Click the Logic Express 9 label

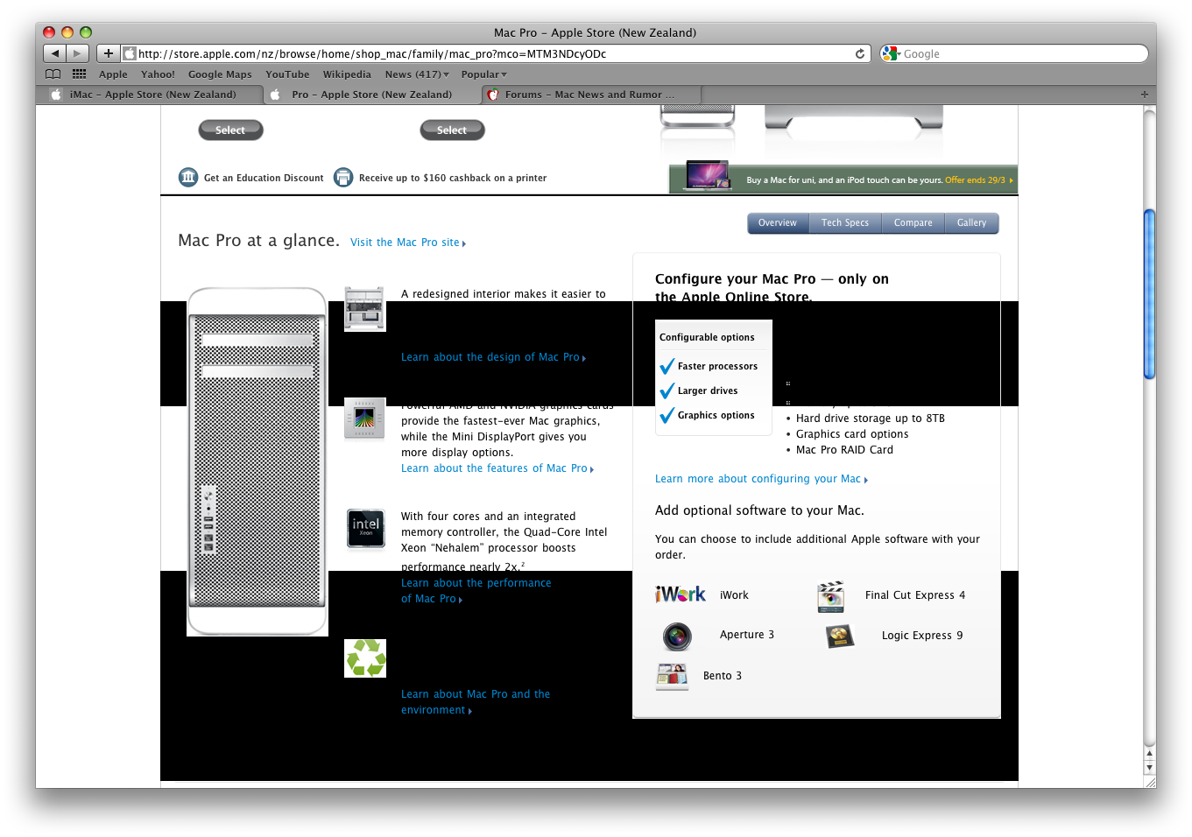click(922, 636)
